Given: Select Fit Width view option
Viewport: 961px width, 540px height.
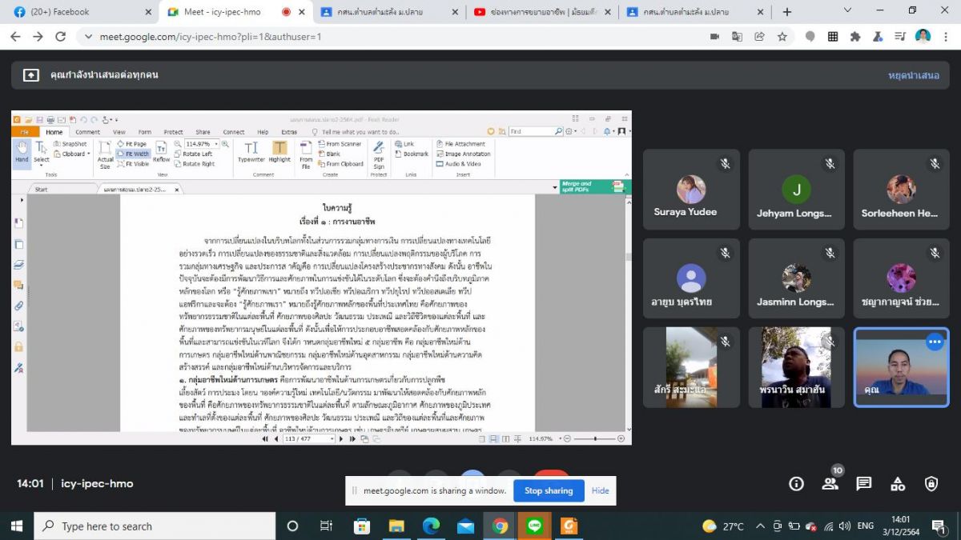Looking at the screenshot, I should (133, 154).
